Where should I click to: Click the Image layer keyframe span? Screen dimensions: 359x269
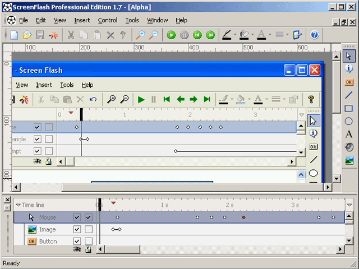116,229
